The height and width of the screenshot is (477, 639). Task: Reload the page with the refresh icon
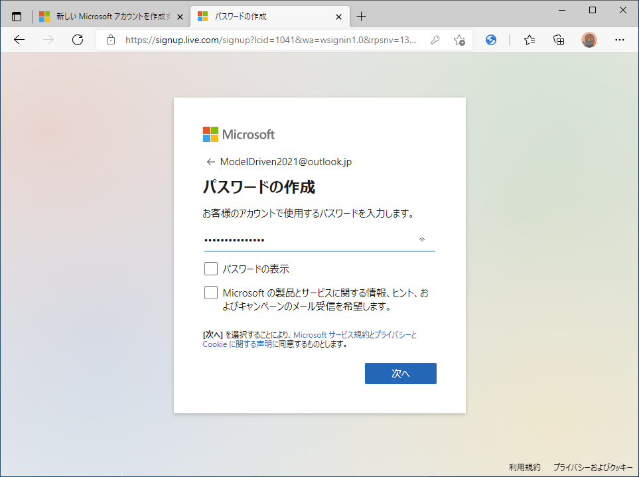78,40
